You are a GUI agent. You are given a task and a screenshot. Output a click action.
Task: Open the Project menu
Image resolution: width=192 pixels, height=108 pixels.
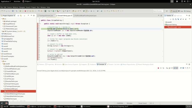(x=34, y=7)
